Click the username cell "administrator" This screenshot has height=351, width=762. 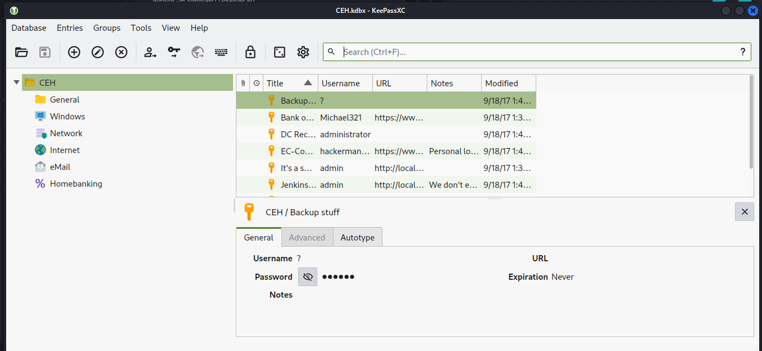345,134
